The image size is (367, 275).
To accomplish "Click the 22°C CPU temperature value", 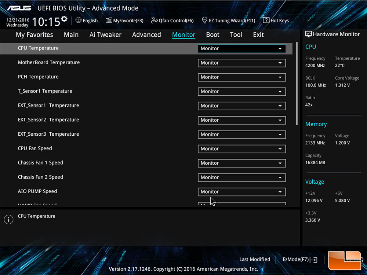I will (x=339, y=66).
